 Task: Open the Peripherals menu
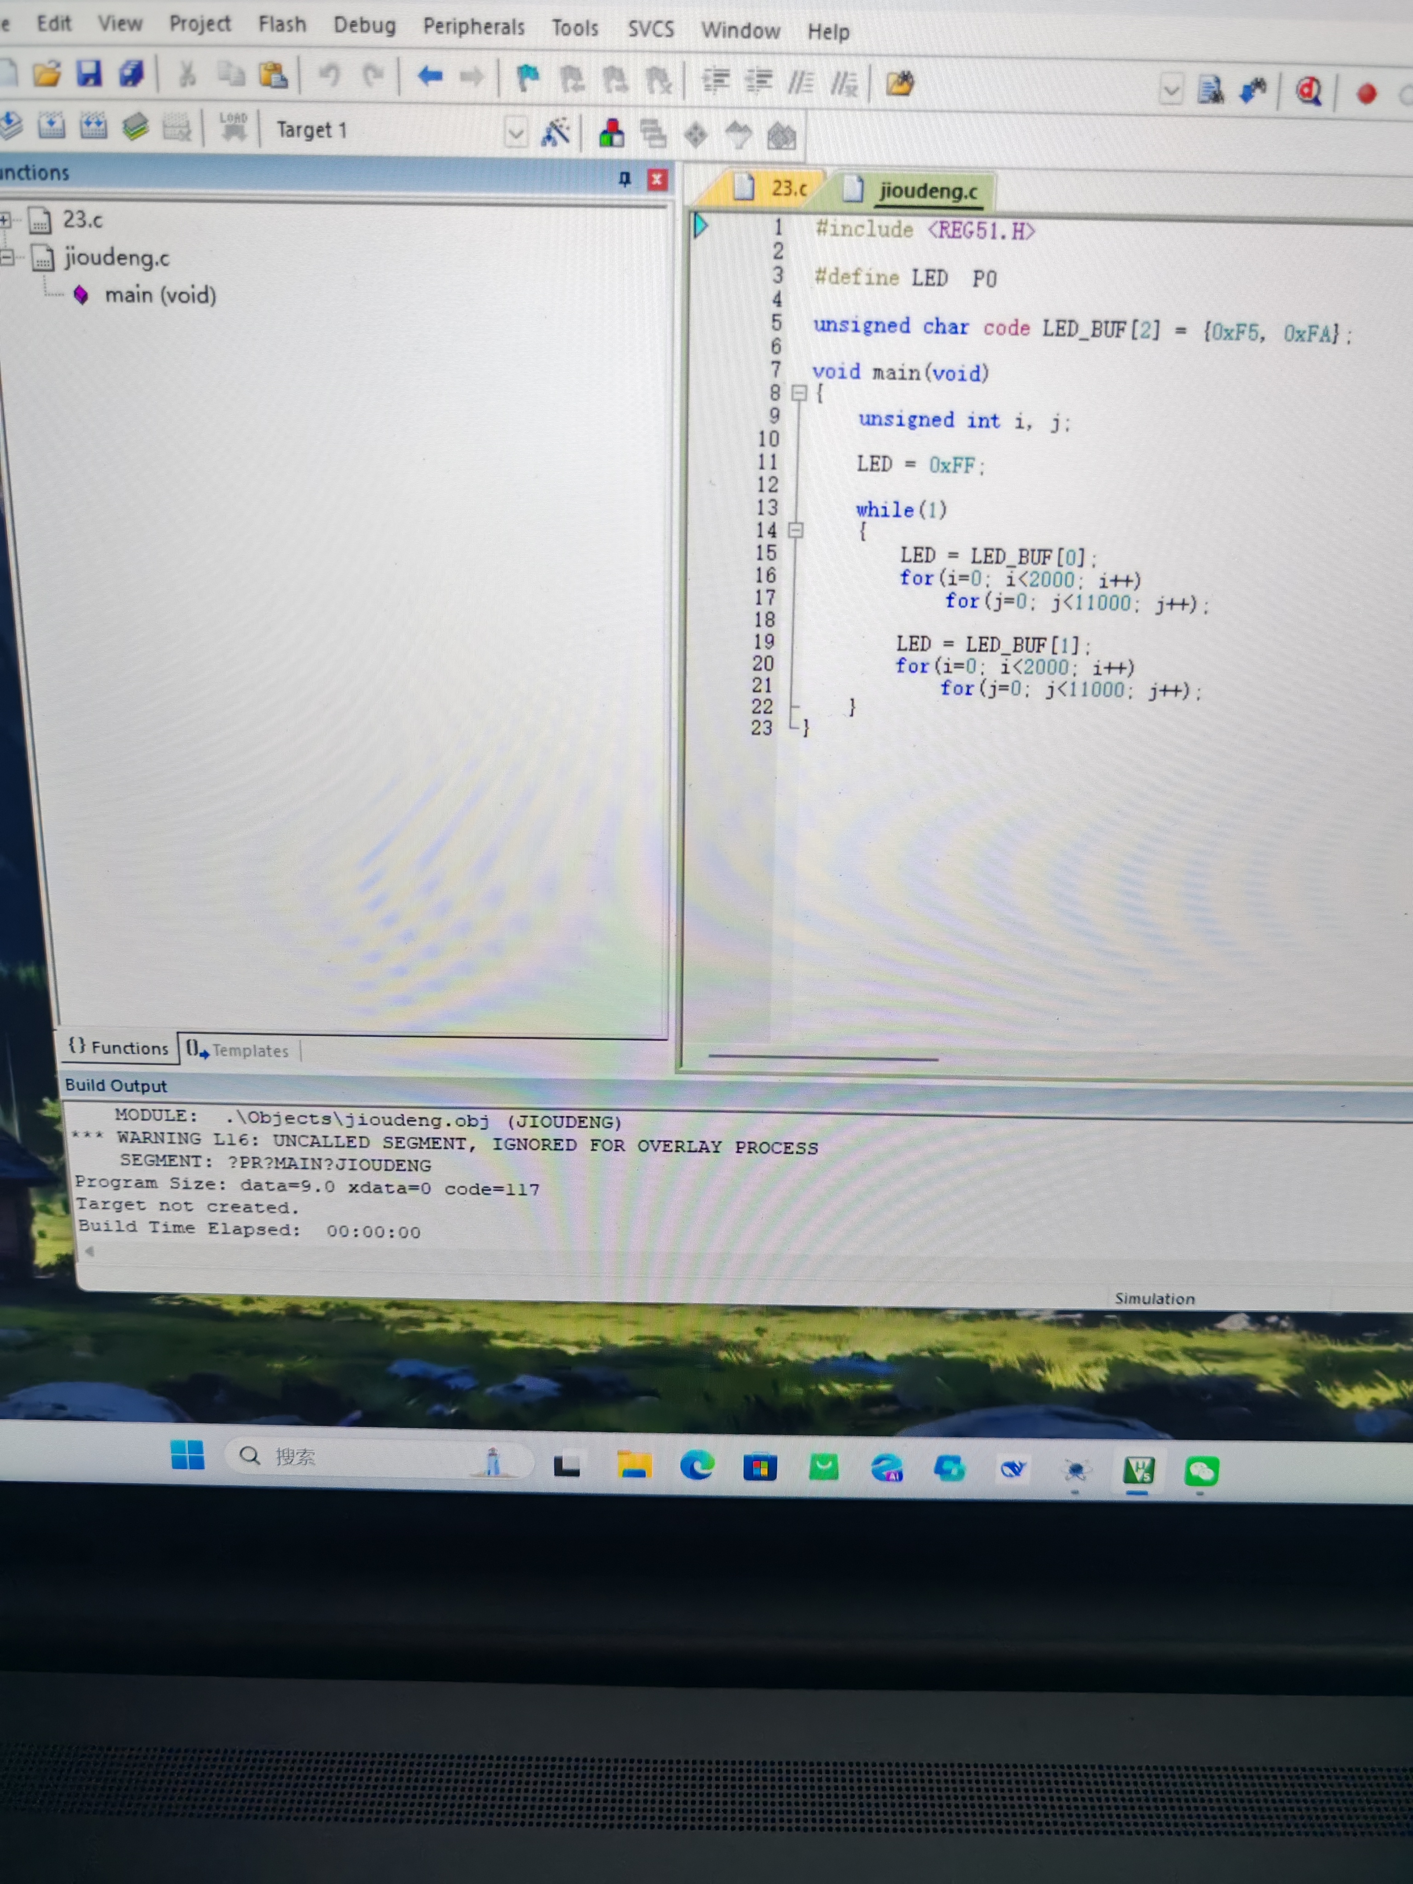pyautogui.click(x=474, y=26)
